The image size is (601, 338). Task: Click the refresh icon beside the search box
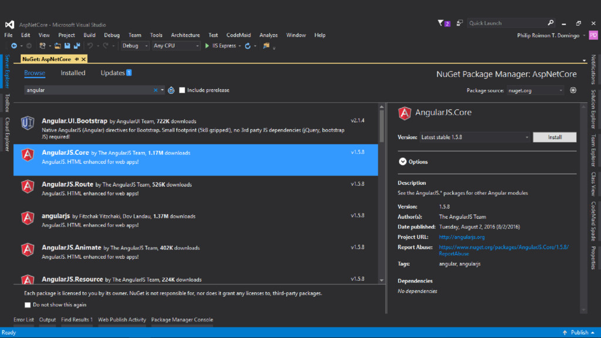(x=171, y=90)
